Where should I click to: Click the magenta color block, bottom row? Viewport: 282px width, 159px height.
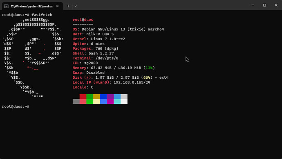click(110, 102)
